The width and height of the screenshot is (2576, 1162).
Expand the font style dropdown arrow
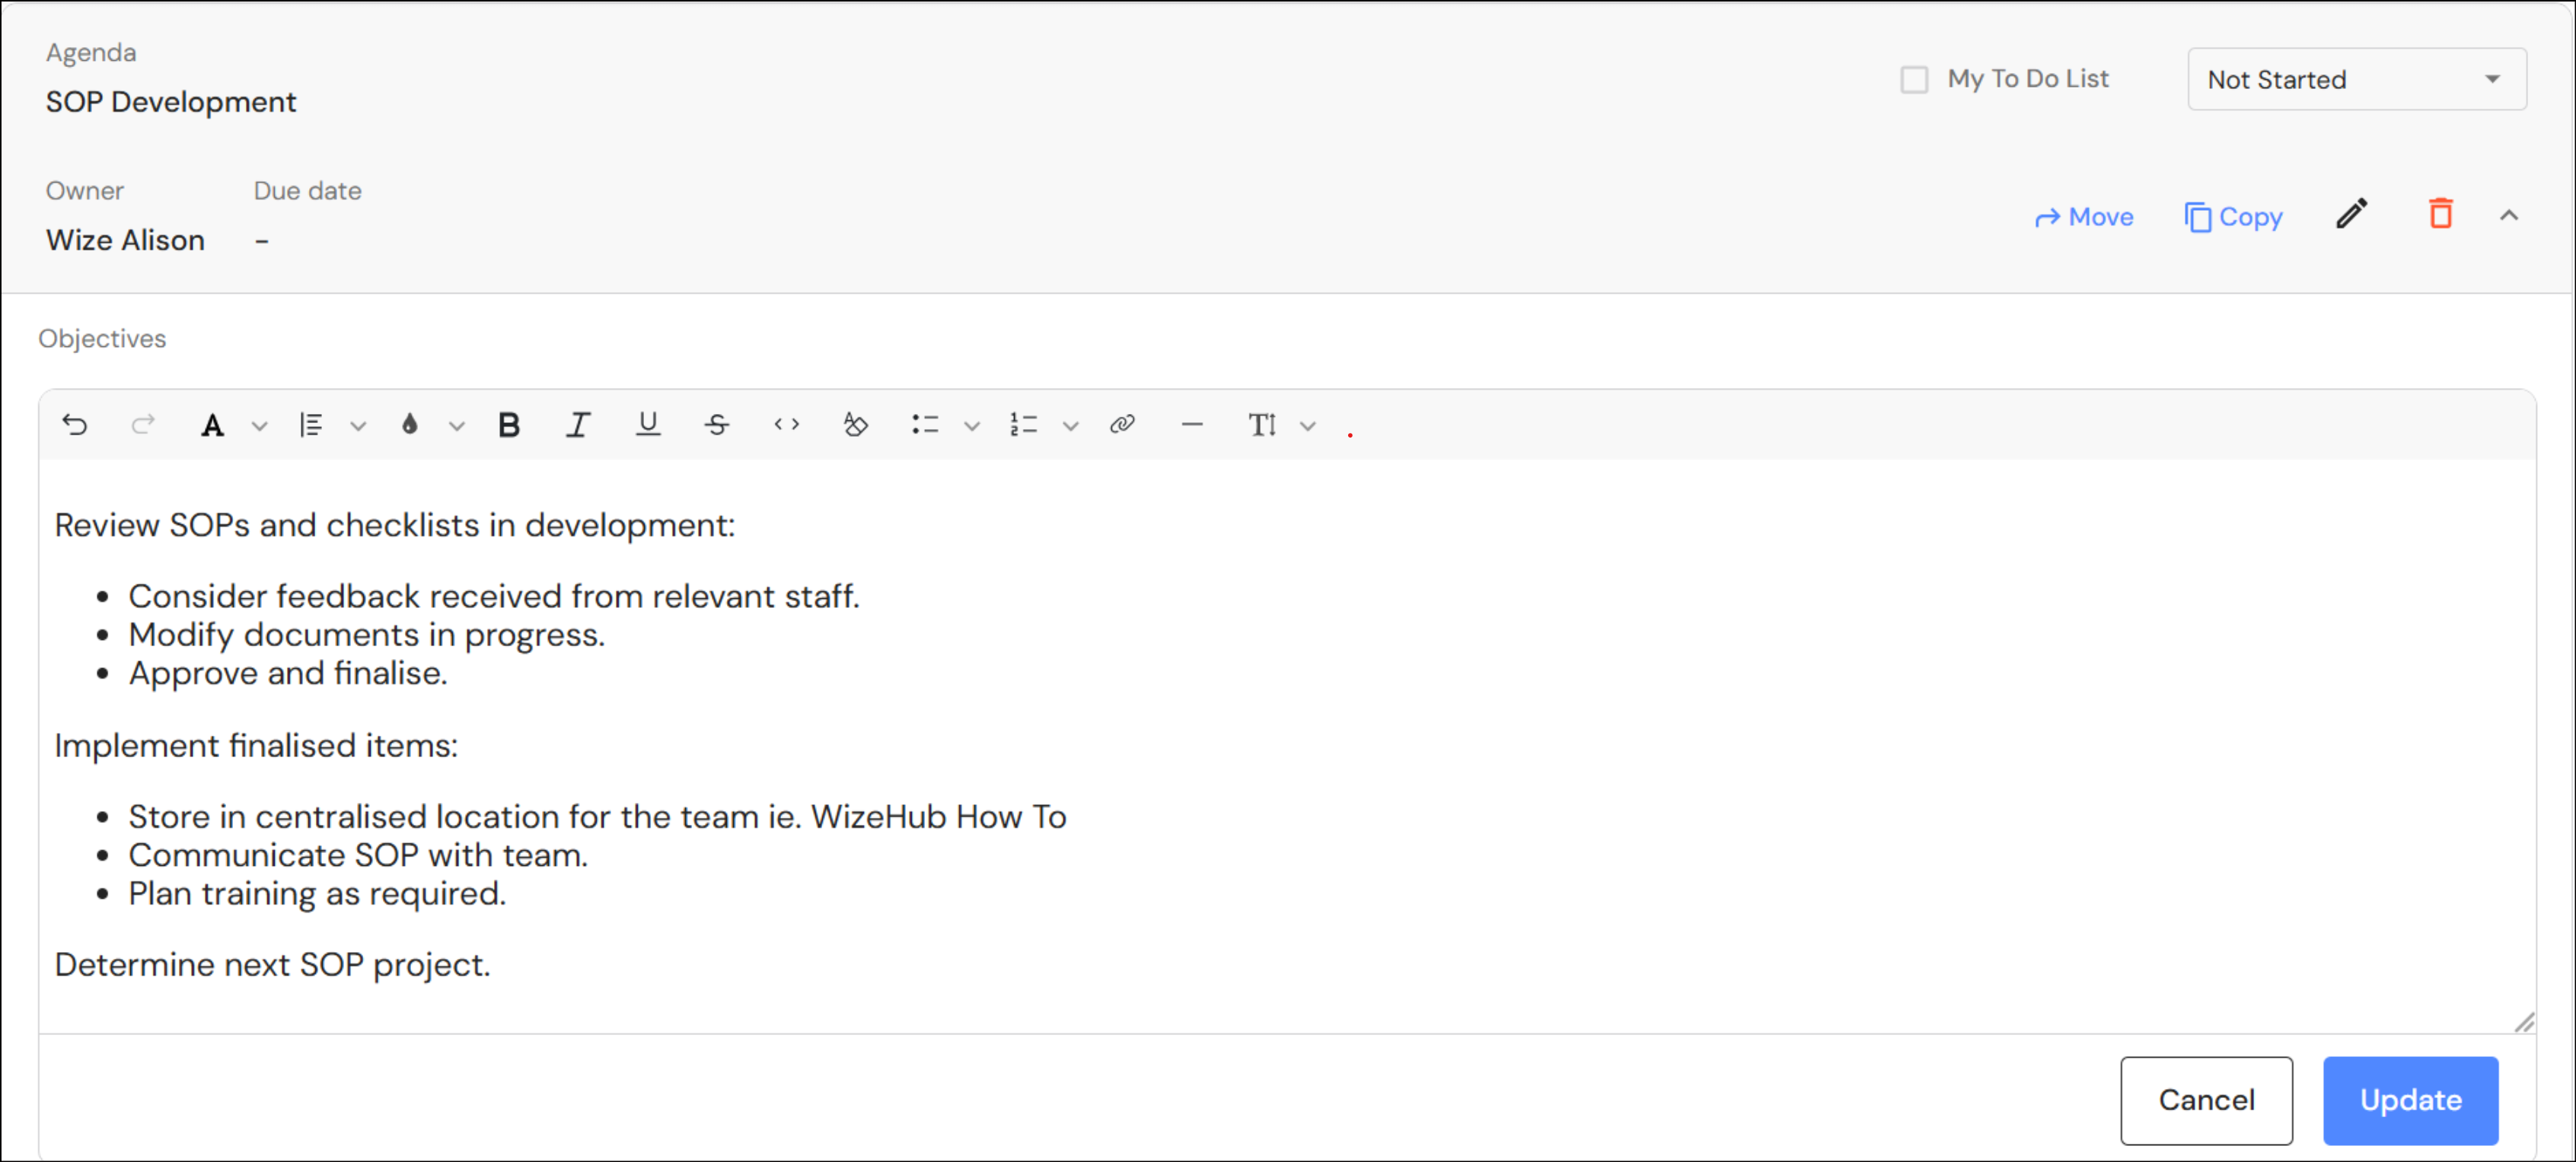pos(260,427)
